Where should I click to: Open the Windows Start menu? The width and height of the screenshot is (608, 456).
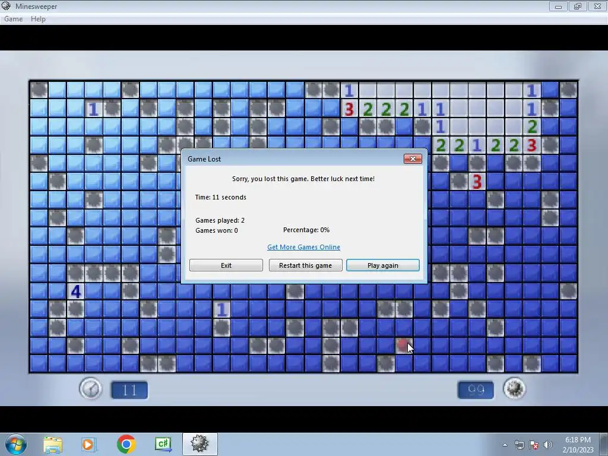point(16,444)
